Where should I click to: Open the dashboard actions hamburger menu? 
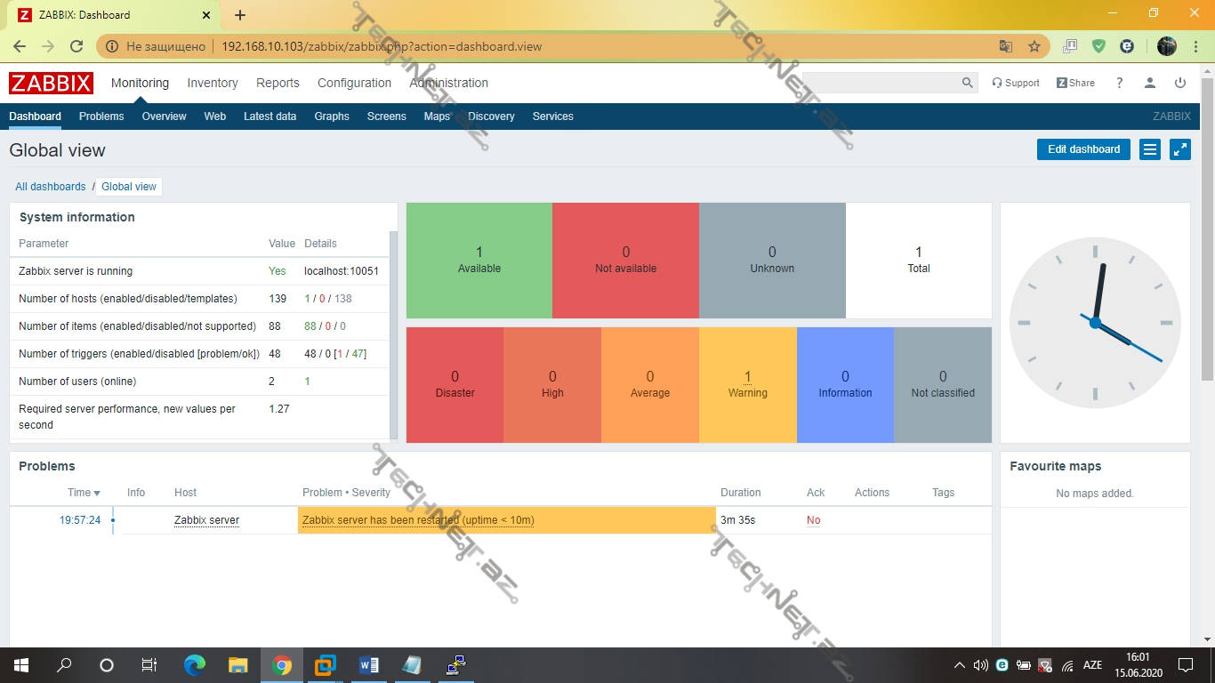pos(1150,149)
